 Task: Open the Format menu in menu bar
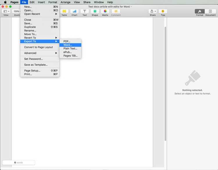coord(53,2)
